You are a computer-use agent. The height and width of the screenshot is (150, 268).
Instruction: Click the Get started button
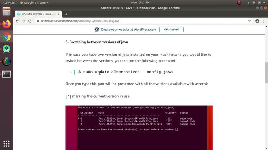coord(171,30)
